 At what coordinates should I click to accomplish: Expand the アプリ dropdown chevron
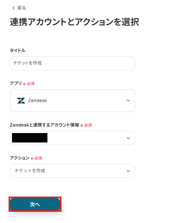pyautogui.click(x=128, y=101)
